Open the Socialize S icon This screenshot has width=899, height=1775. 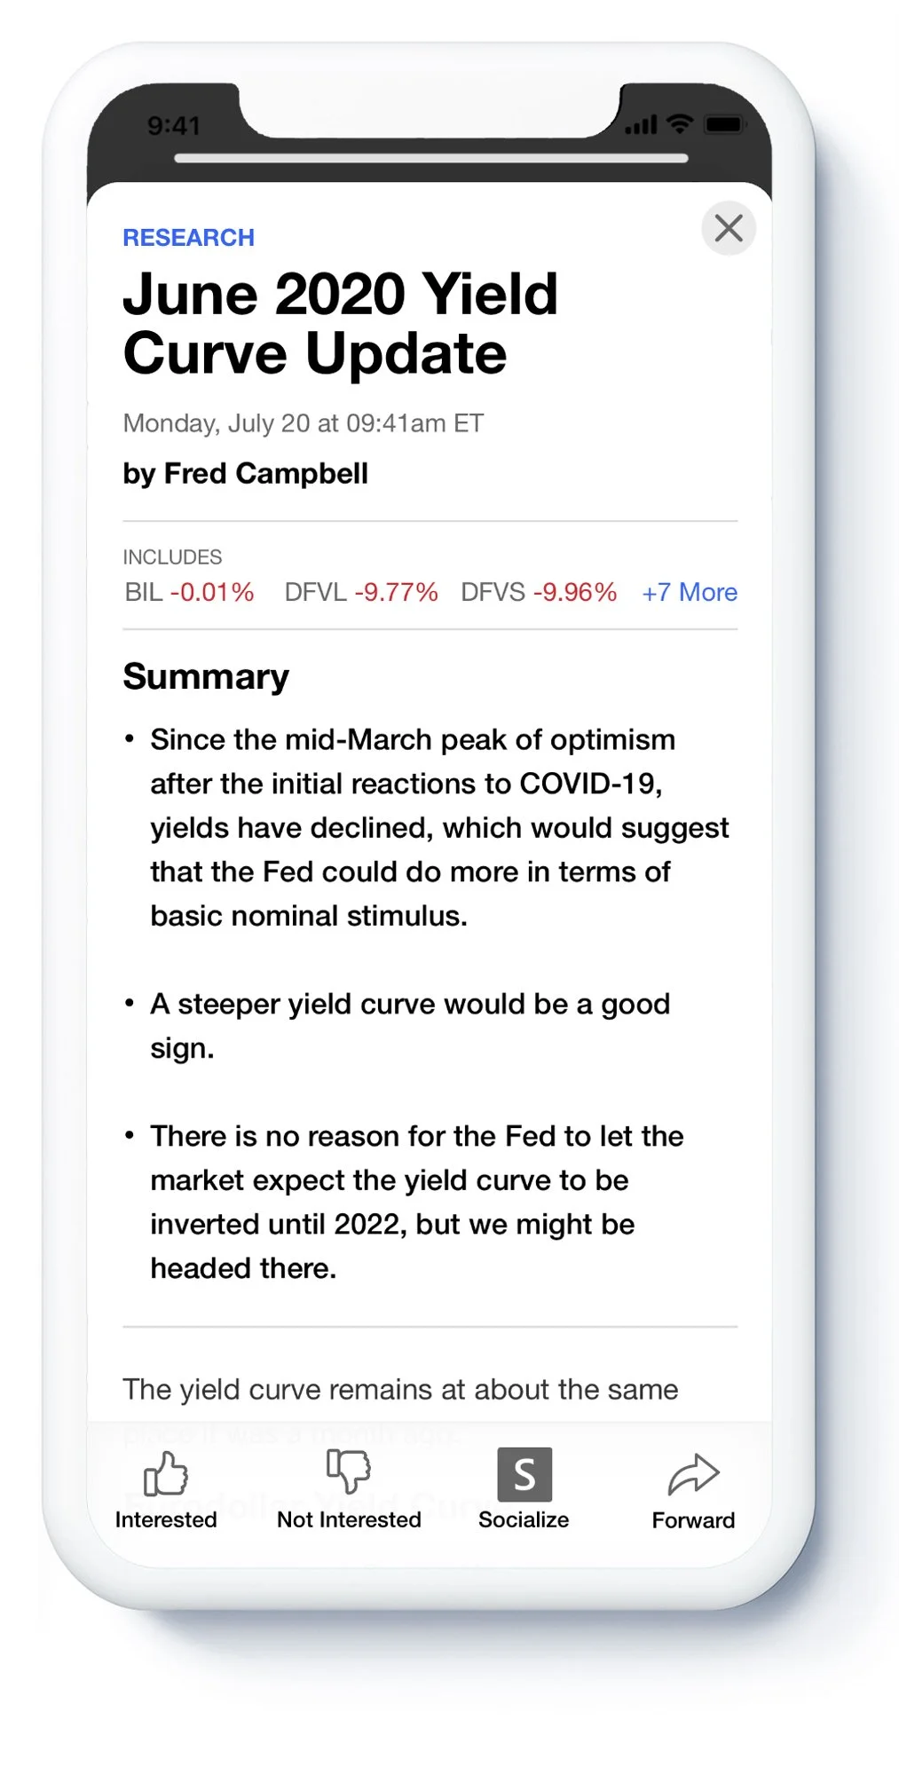click(x=524, y=1474)
